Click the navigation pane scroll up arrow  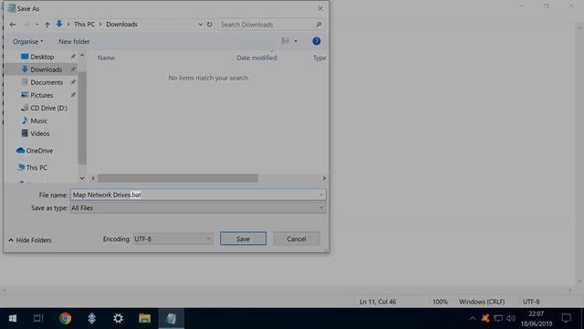click(x=82, y=56)
